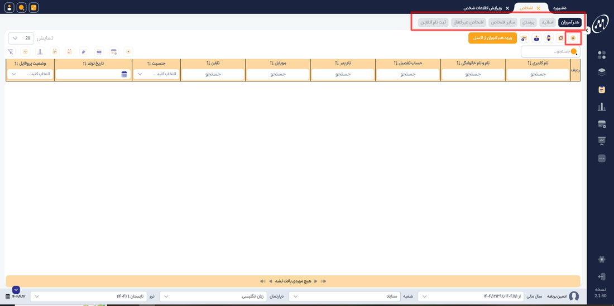The image size is (614, 306).
Task: Click the clear filters funnel icon
Action: [x=11, y=52]
